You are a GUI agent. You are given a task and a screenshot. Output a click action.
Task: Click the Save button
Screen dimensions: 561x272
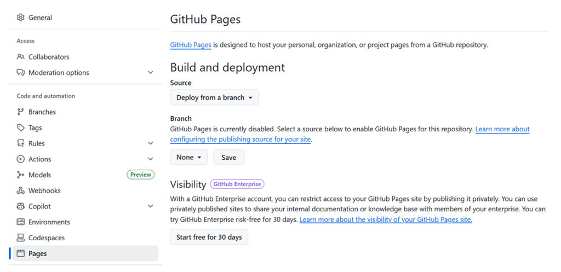pyautogui.click(x=228, y=157)
